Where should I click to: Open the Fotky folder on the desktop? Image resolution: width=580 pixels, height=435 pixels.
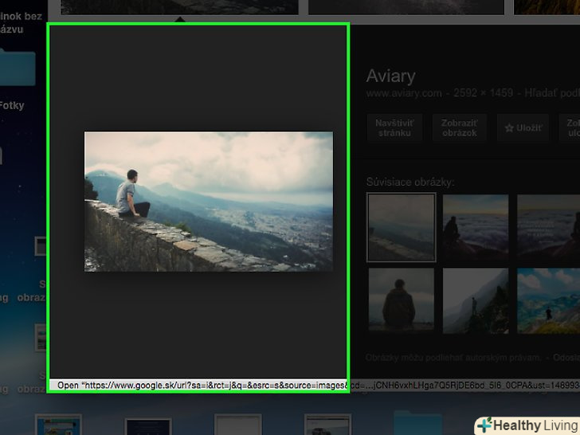point(14,105)
